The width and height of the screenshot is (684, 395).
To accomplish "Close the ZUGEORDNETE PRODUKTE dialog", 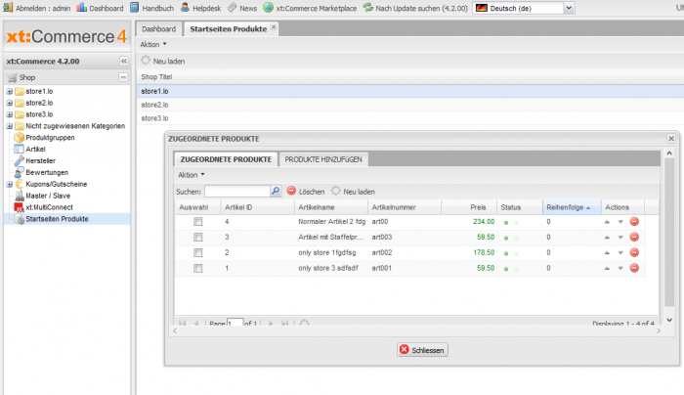I will pos(671,139).
